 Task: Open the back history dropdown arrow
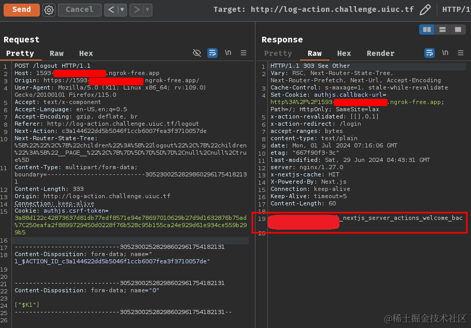click(122, 10)
